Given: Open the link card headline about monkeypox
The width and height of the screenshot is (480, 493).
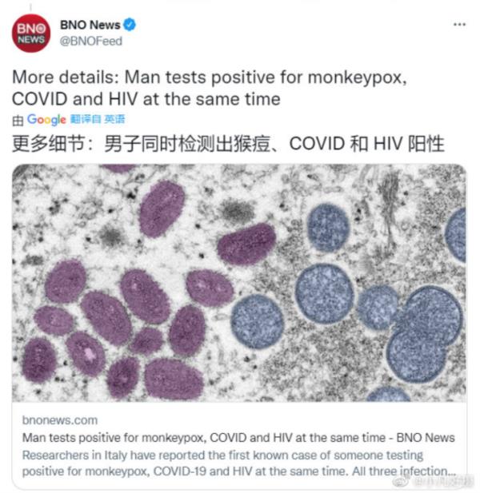Looking at the screenshot, I should click(200, 437).
